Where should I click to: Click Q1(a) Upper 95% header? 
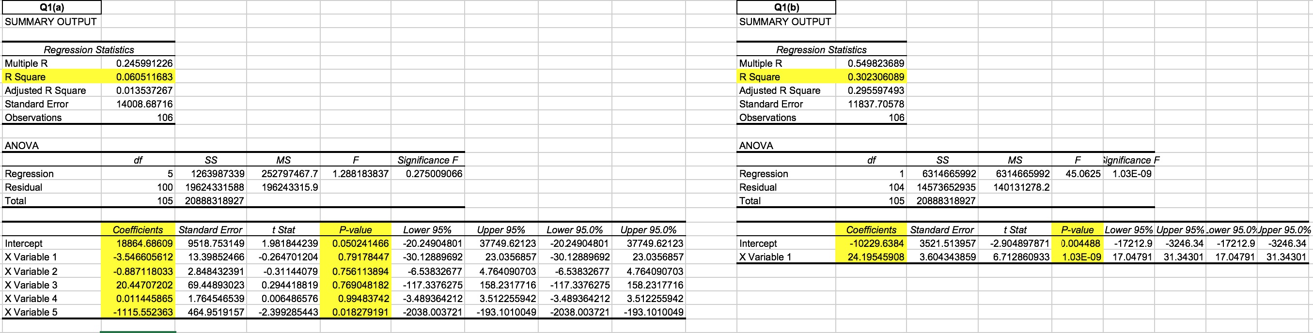(501, 229)
